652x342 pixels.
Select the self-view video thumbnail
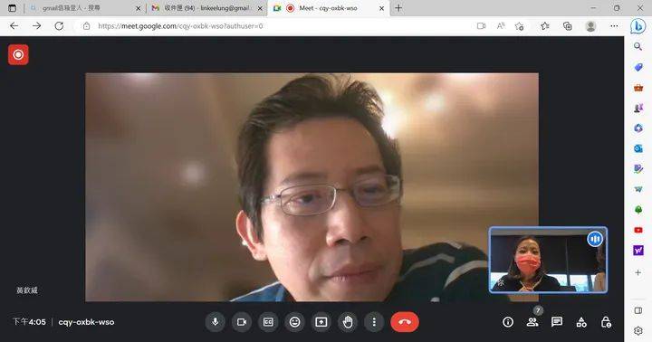click(x=548, y=261)
